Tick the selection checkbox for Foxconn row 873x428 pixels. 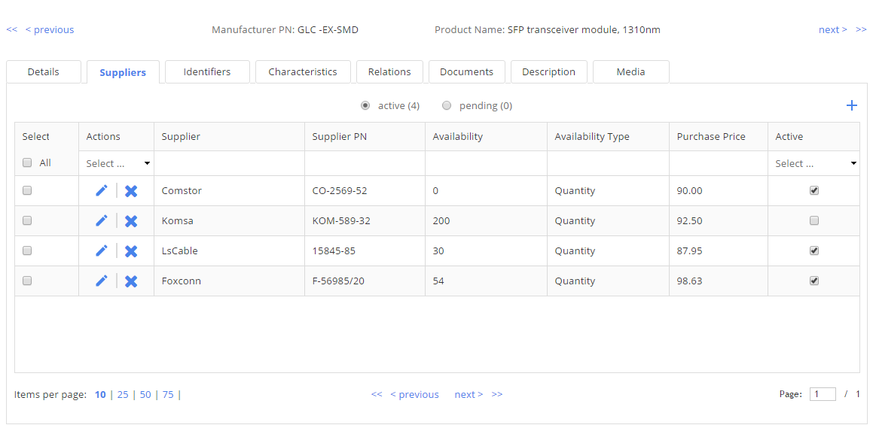[27, 281]
